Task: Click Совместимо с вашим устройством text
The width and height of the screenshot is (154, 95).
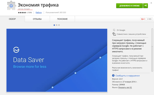Action: click(131, 34)
